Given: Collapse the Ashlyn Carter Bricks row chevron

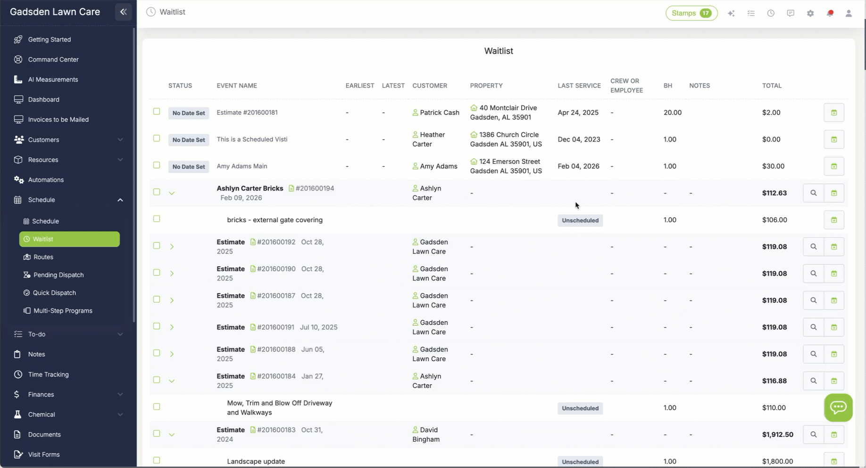Looking at the screenshot, I should (172, 193).
